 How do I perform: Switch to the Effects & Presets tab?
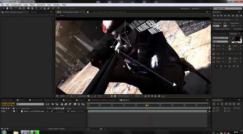220,34
